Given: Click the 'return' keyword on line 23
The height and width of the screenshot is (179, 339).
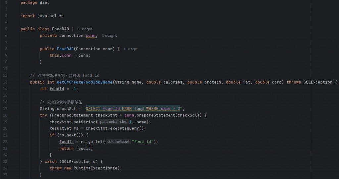Looking at the screenshot, I should (66, 148).
